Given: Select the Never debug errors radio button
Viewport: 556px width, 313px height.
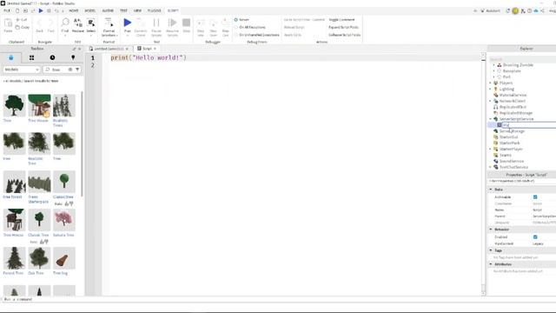Looking at the screenshot, I should point(235,20).
